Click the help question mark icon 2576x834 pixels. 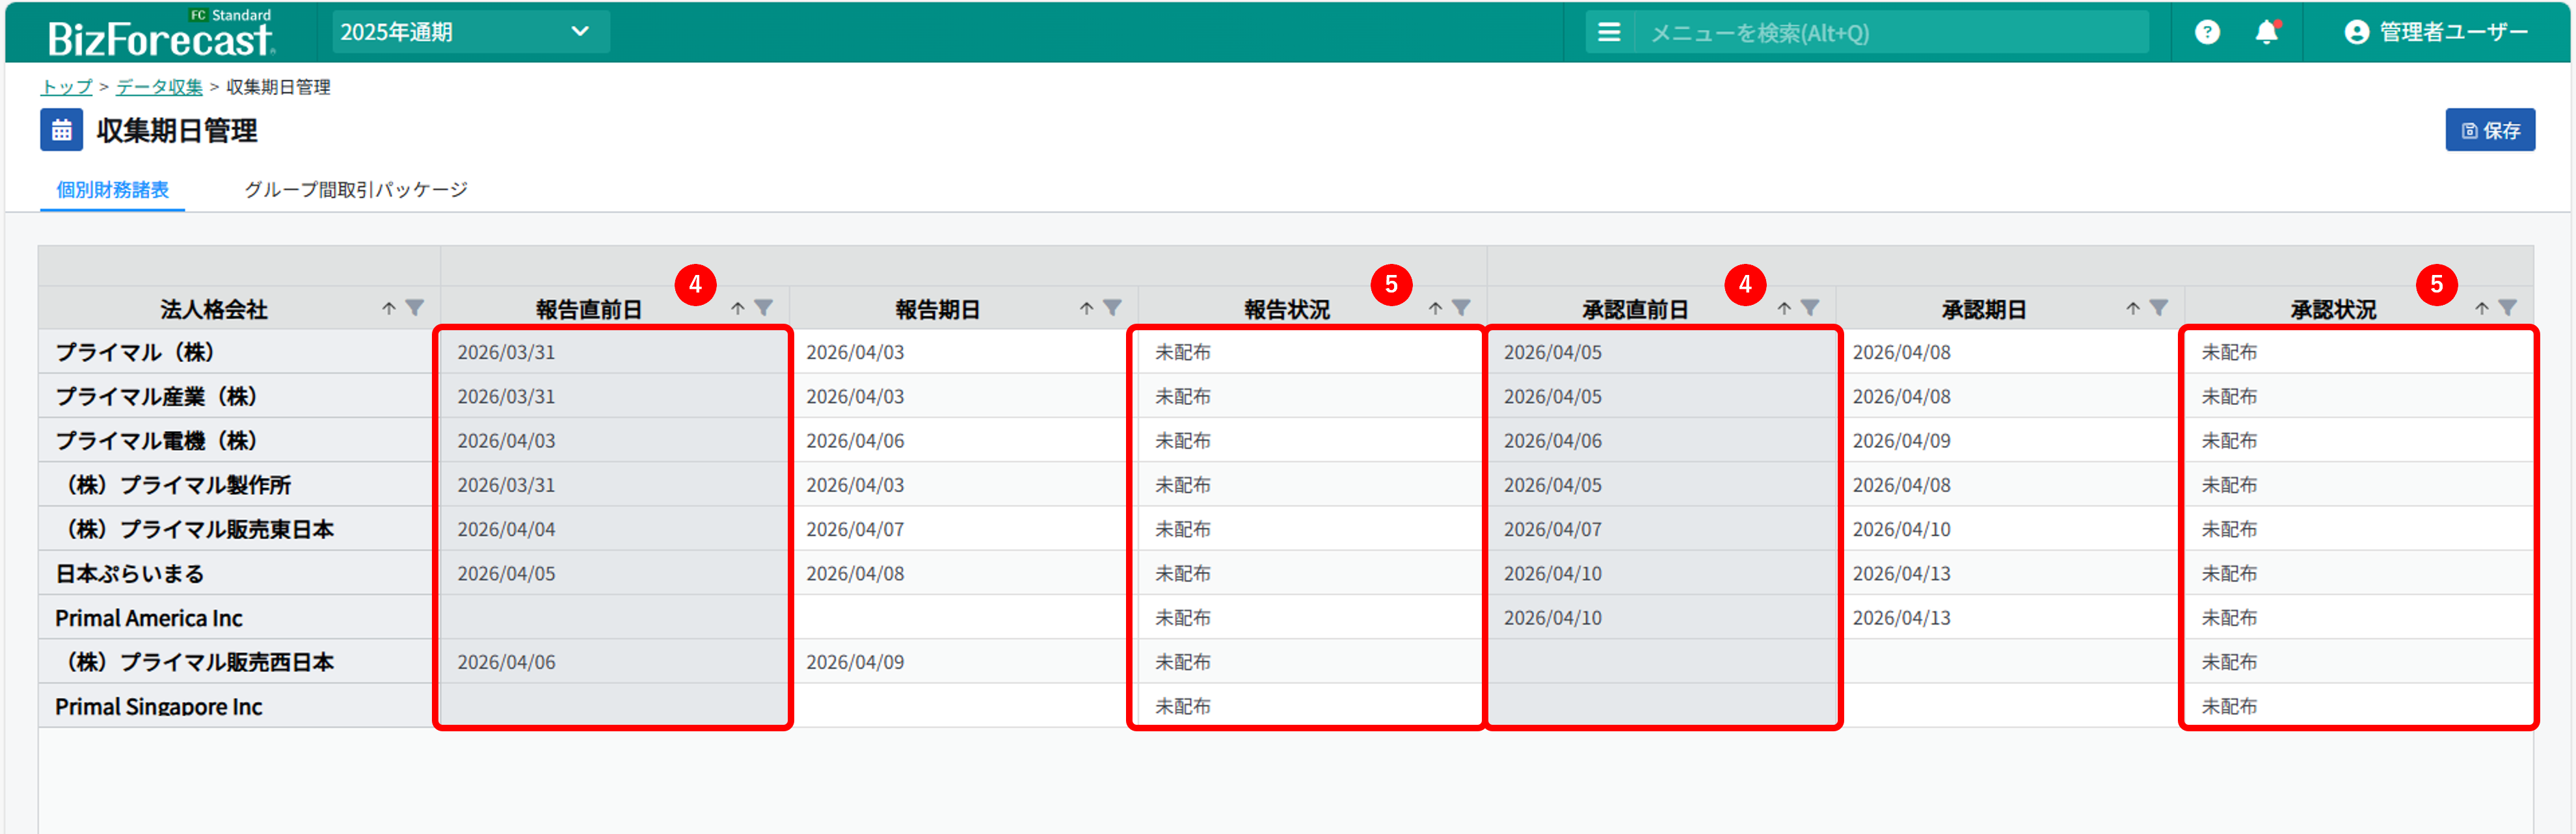[2207, 33]
